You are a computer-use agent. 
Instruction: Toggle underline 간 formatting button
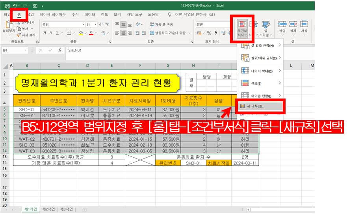[x=57, y=33]
